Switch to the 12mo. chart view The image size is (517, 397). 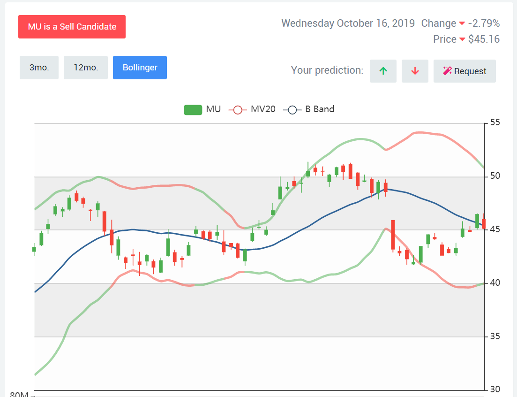(x=86, y=68)
